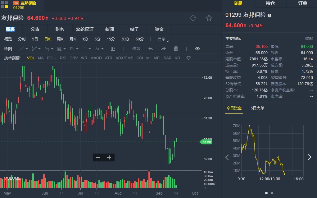This screenshot has width=317, height=198.
Task: Switch to the 财务 tab
Action: tap(60, 29)
